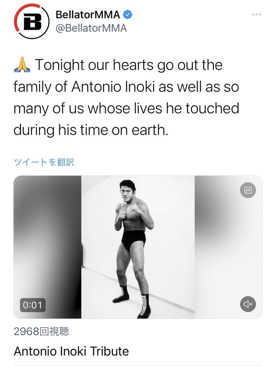Click the words "time on earth"
This screenshot has height=366, width=276.
point(124,130)
